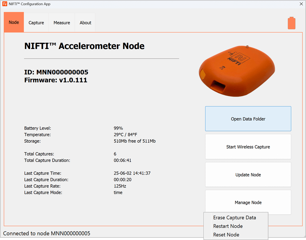The width and height of the screenshot is (306, 240).
Task: Click the orange battery status icon
Action: [x=291, y=23]
